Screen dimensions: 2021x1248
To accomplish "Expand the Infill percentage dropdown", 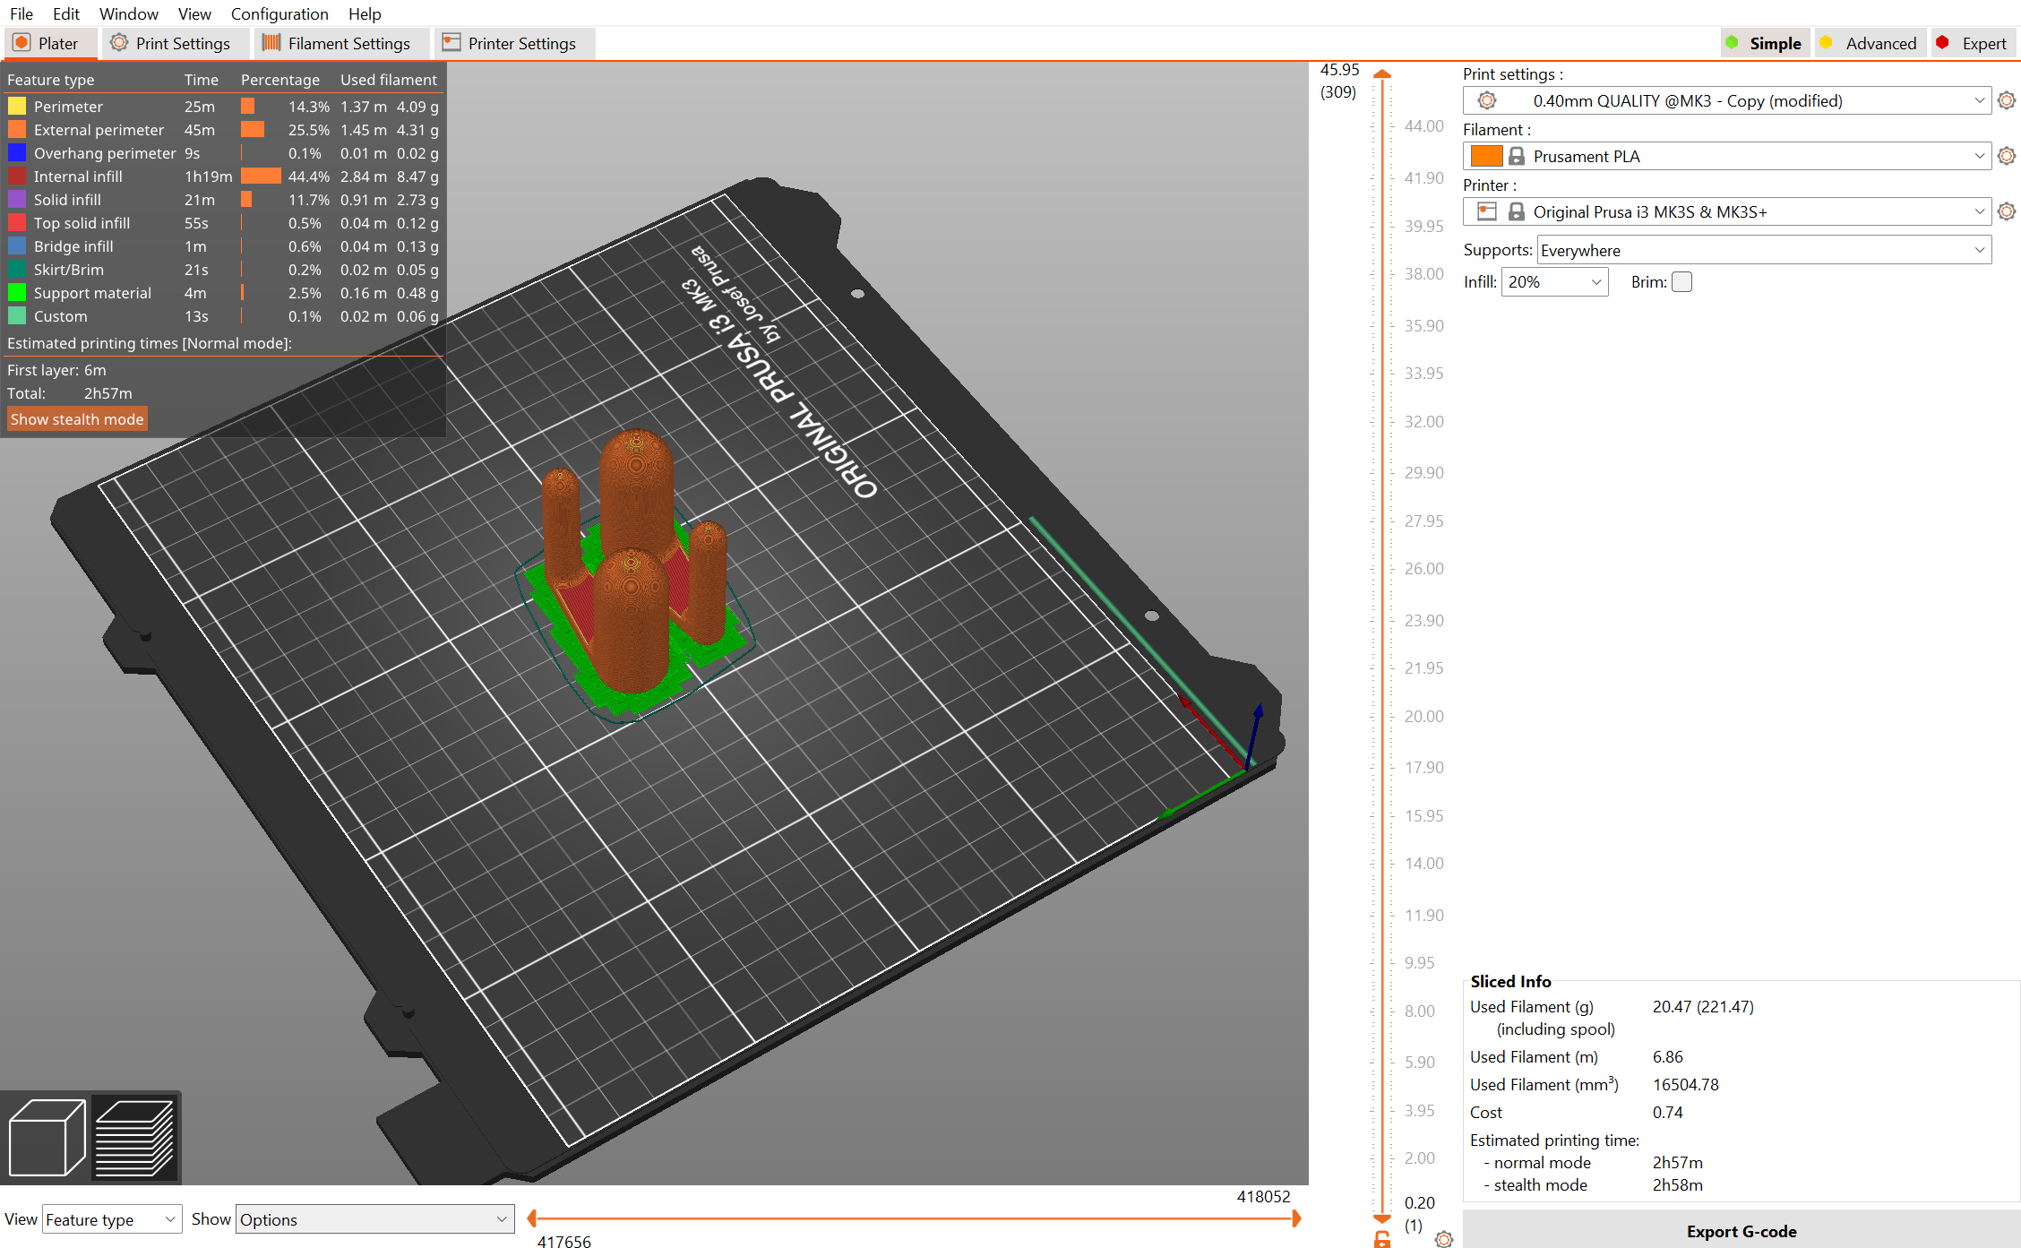I will click(x=1554, y=282).
